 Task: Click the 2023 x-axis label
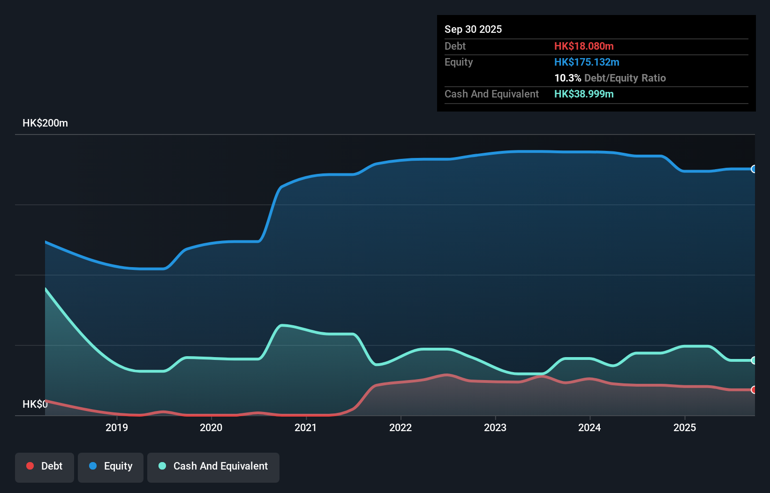coord(495,427)
